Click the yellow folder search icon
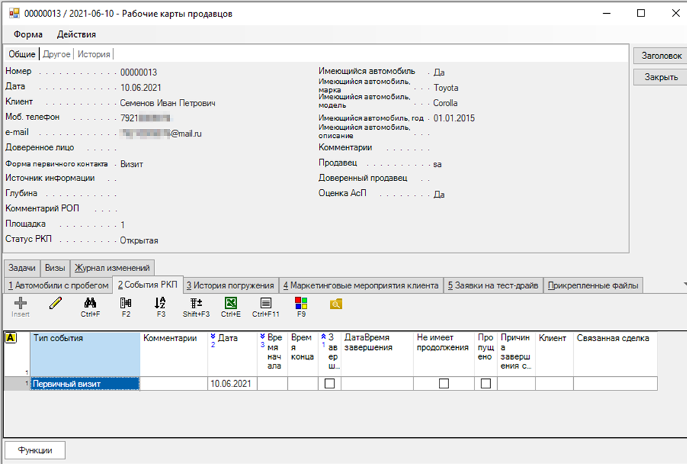 point(336,303)
